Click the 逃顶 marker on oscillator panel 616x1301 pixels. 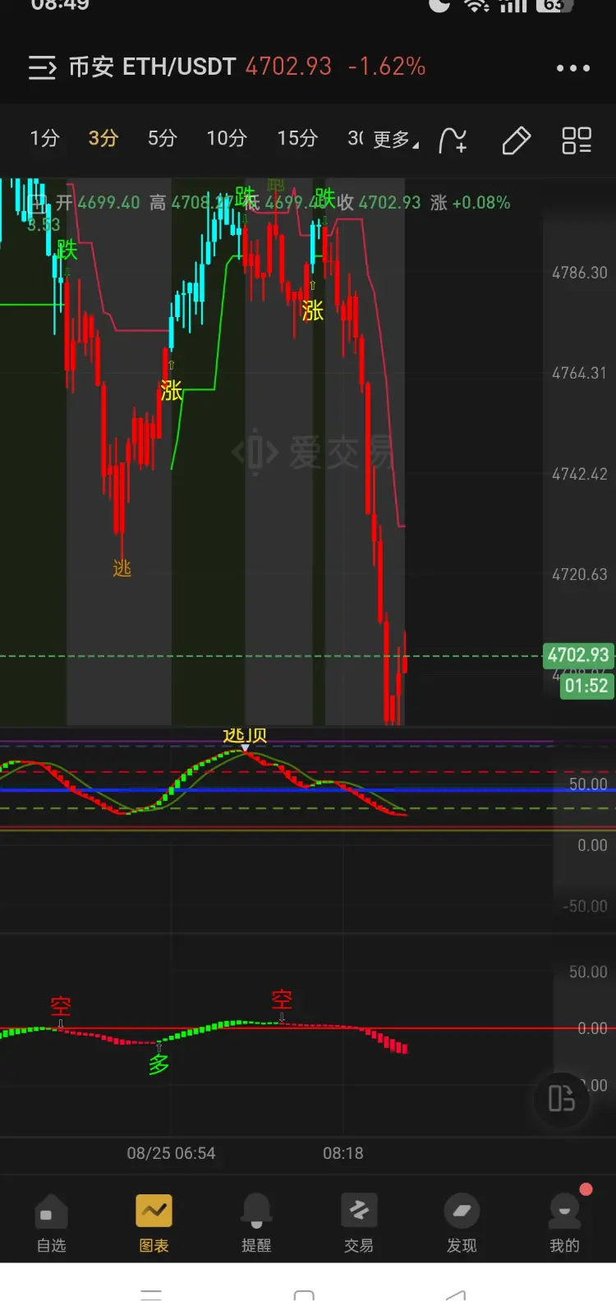pos(245,735)
